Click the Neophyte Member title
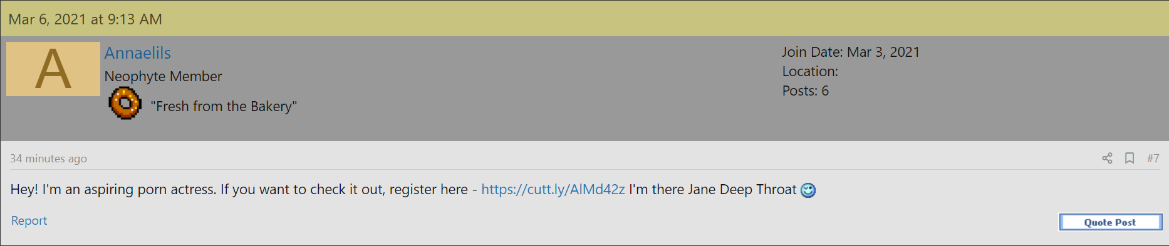 point(163,76)
